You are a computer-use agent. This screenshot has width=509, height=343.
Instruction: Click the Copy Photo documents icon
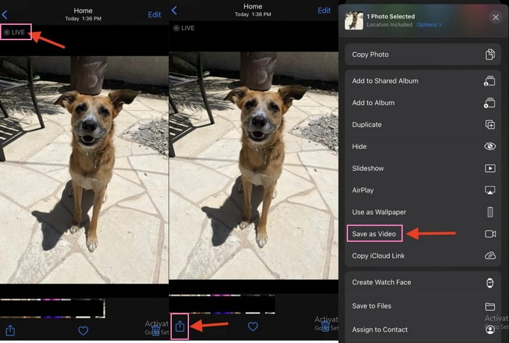coord(489,55)
